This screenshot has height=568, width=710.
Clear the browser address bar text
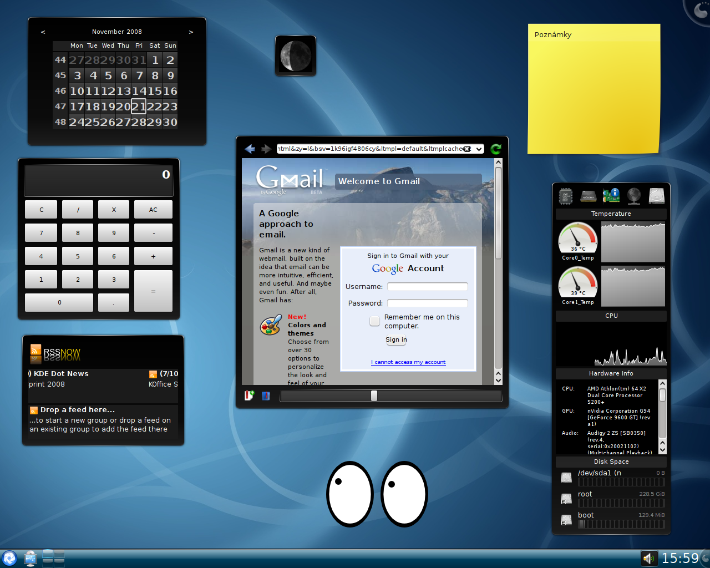coord(467,149)
